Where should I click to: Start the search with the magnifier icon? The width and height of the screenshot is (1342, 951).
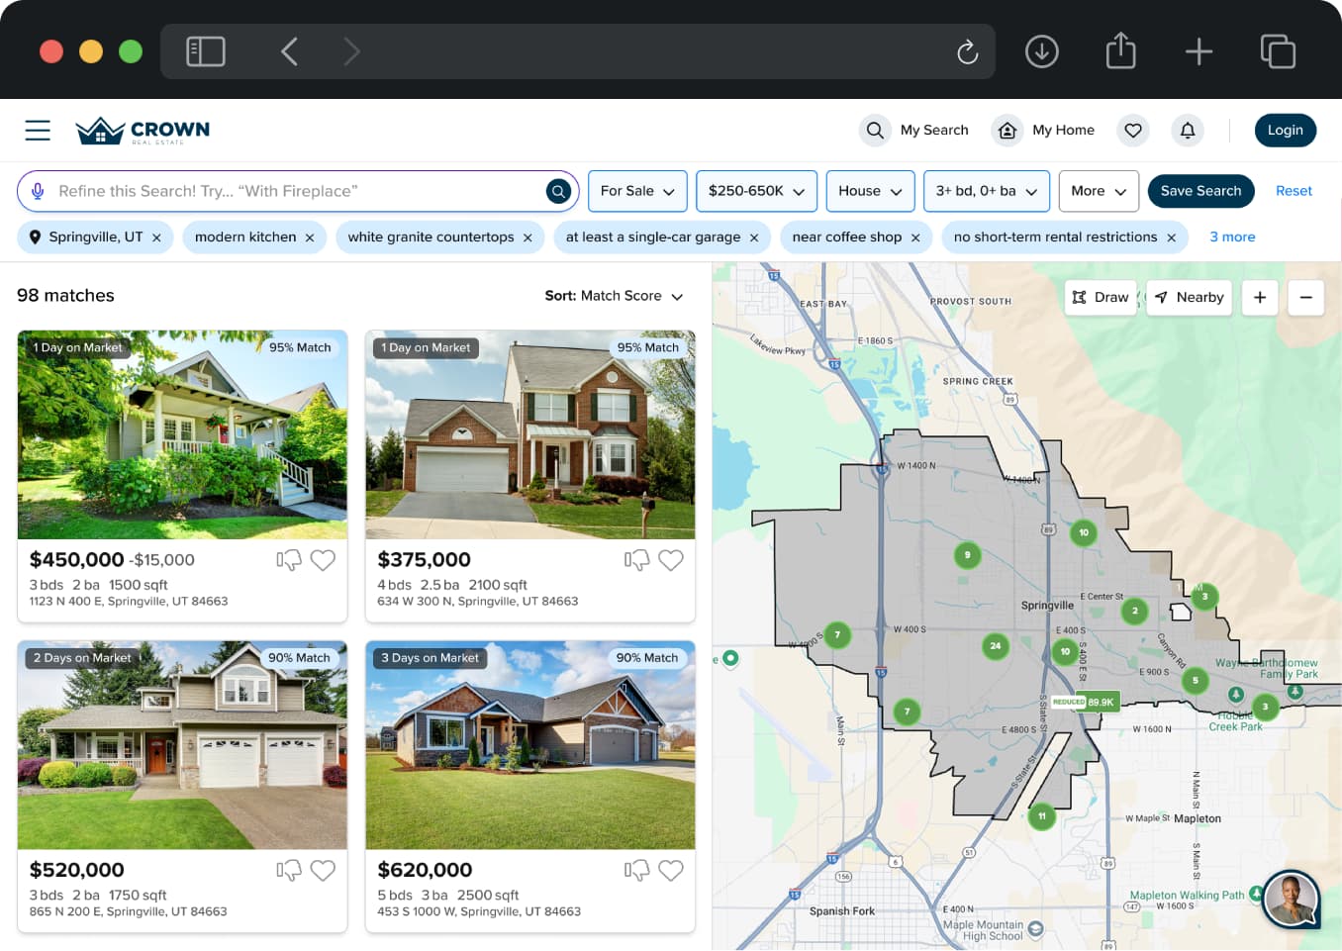(558, 191)
